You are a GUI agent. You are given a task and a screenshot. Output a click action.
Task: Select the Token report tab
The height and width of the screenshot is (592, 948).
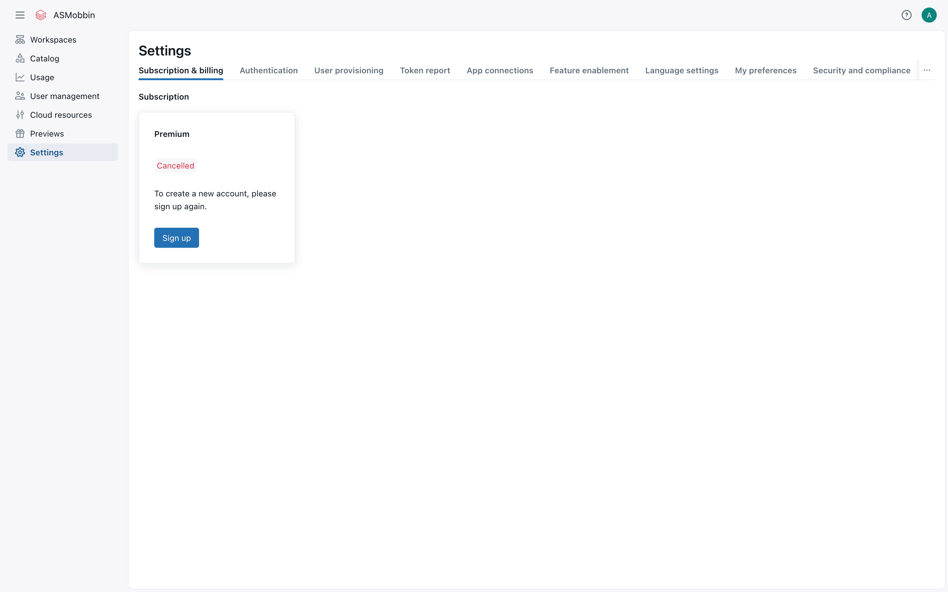(x=425, y=70)
